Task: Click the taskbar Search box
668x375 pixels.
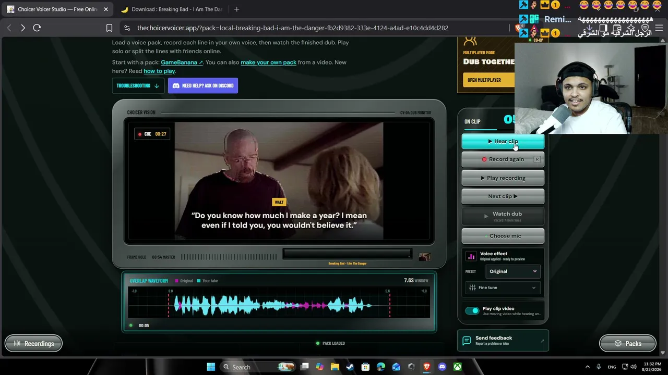Action: point(259,367)
